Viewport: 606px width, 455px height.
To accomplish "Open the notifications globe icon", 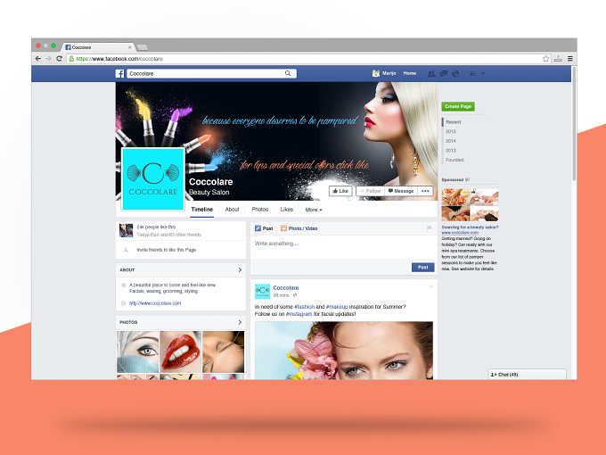I will click(x=455, y=73).
